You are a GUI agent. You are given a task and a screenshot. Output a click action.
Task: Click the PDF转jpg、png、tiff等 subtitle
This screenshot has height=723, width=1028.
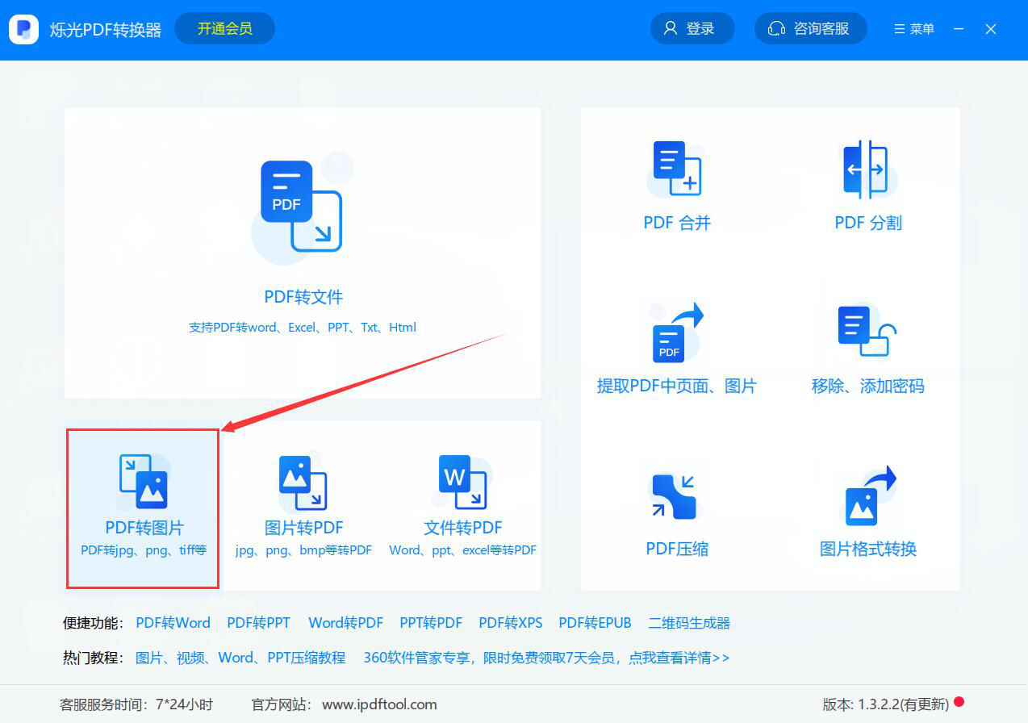coord(144,550)
